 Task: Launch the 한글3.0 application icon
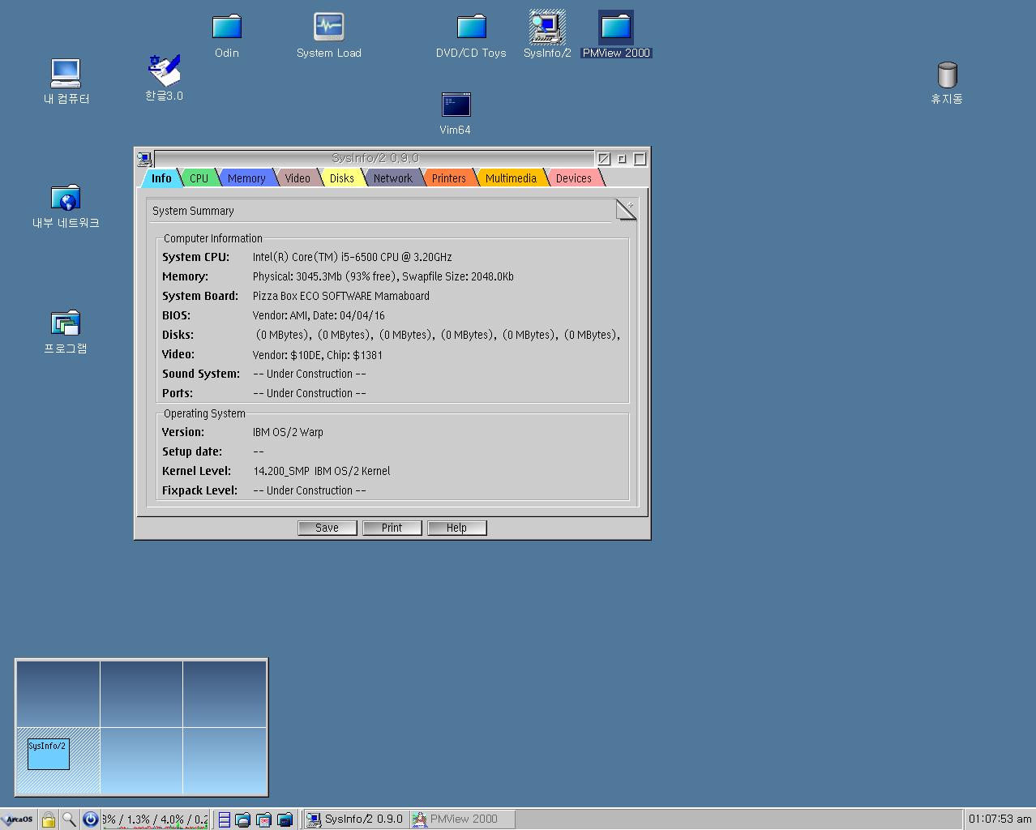coord(164,71)
